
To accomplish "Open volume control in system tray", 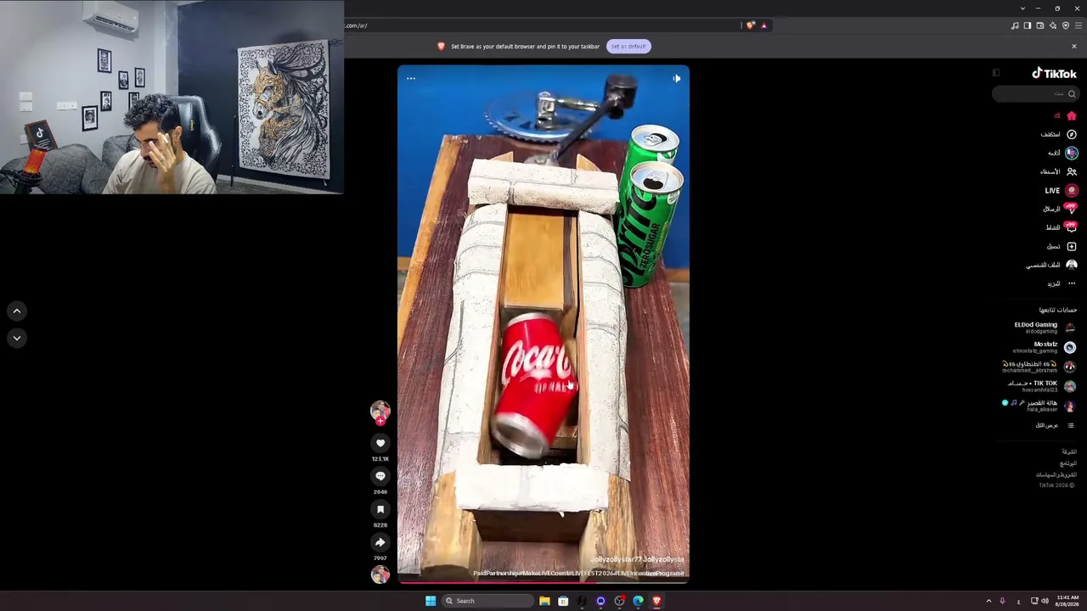I will [x=1045, y=601].
